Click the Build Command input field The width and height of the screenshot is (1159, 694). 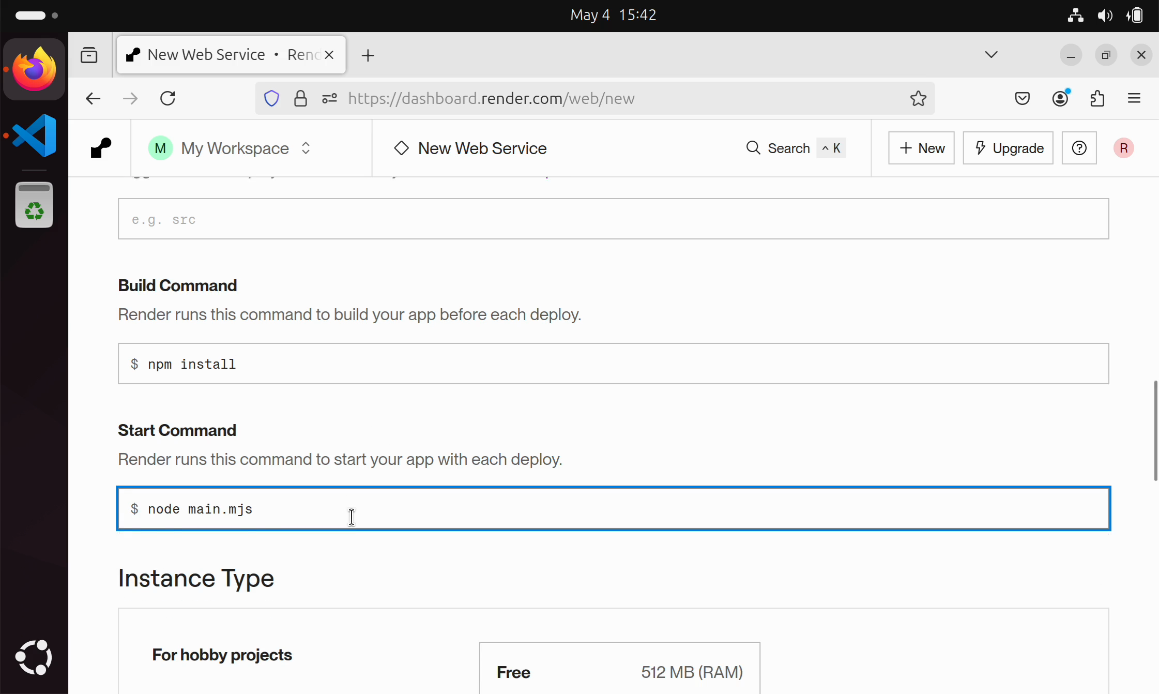coord(613,364)
